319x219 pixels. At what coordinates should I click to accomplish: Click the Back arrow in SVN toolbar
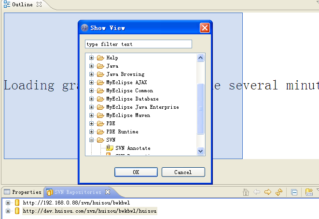pyautogui.click(x=257, y=192)
